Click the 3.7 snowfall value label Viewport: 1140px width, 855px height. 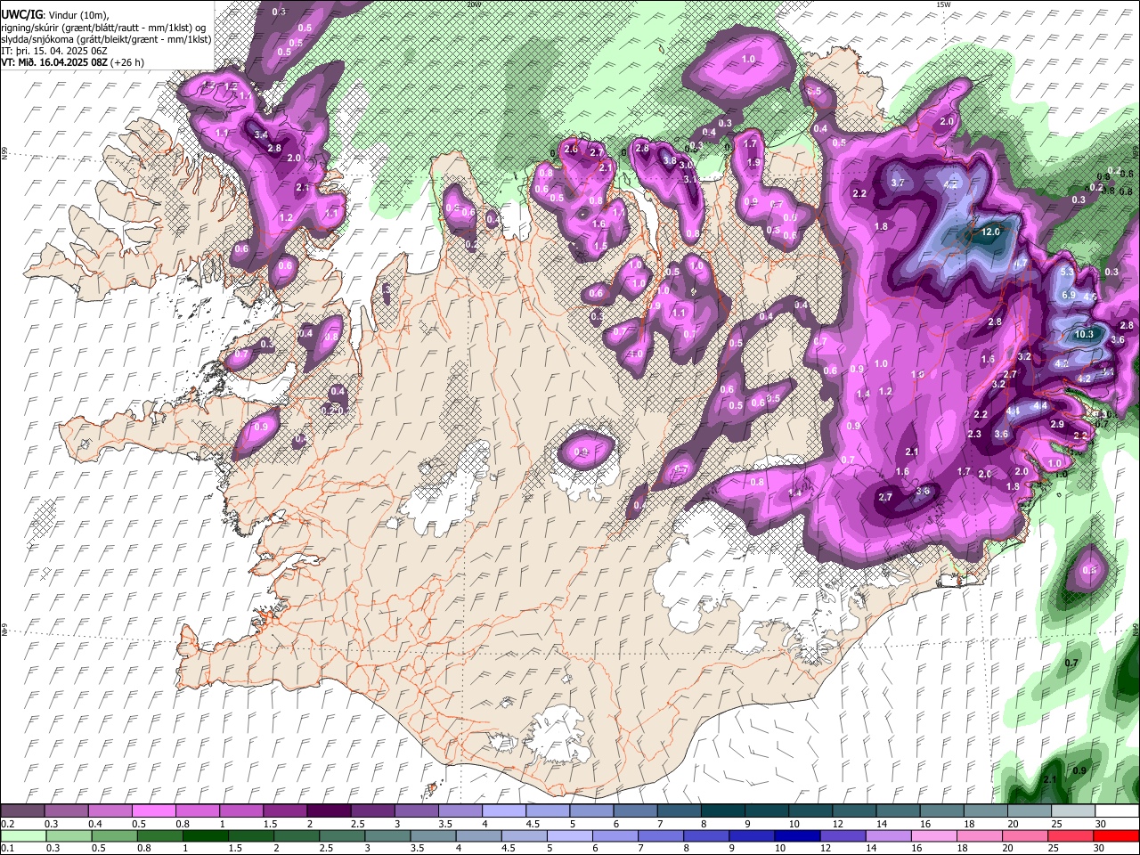click(898, 183)
